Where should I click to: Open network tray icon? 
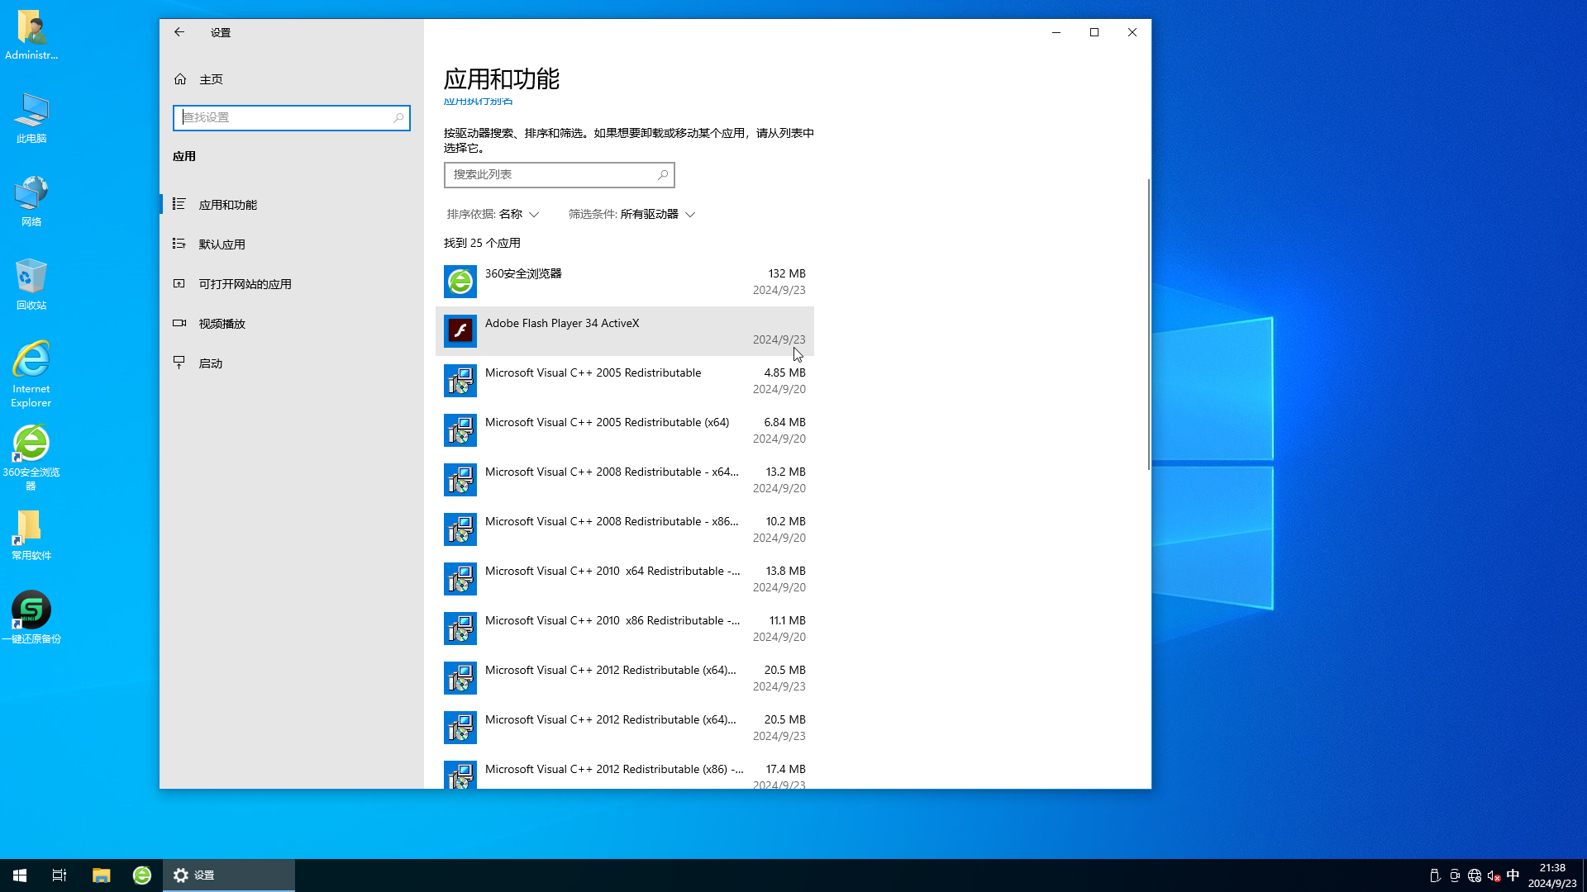[1475, 875]
